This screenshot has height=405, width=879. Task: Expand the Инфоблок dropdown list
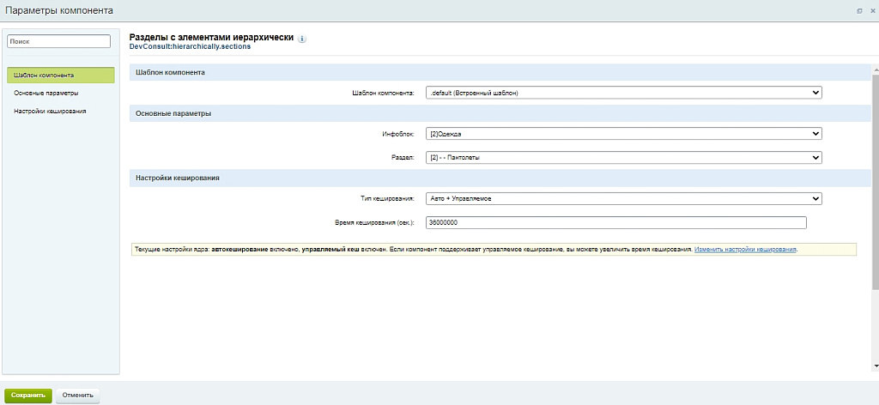pyautogui.click(x=623, y=134)
